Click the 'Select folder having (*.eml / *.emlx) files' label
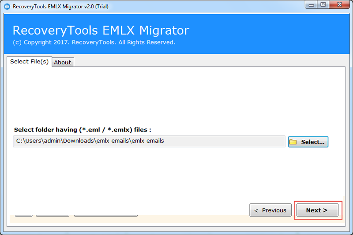The height and width of the screenshot is (235, 353). point(83,130)
